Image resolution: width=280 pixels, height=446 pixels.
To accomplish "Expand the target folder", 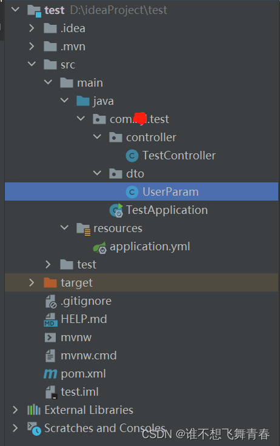I will click(32, 282).
